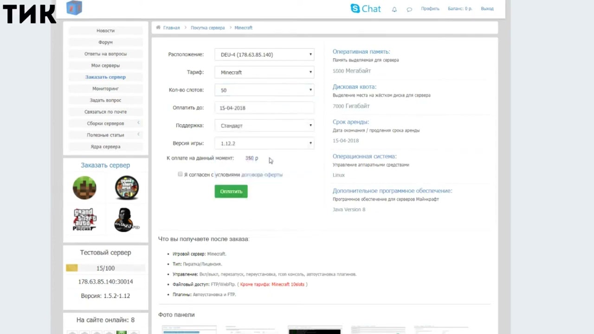This screenshot has height=334, width=594.
Task: Click Баланс: 0 р. in top bar
Action: (460, 9)
